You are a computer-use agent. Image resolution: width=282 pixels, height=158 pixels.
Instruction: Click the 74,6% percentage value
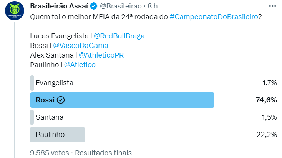266,100
